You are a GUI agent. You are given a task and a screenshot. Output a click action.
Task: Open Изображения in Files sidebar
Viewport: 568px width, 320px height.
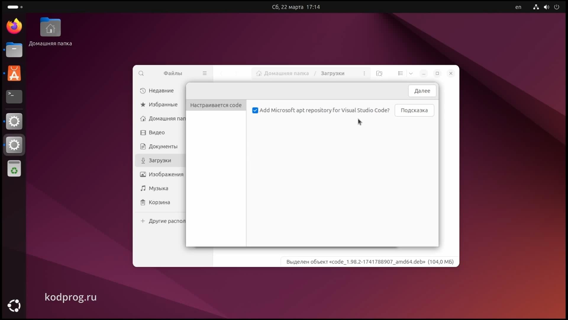pyautogui.click(x=160, y=174)
